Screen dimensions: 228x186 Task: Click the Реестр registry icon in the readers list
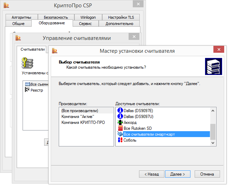(27, 90)
